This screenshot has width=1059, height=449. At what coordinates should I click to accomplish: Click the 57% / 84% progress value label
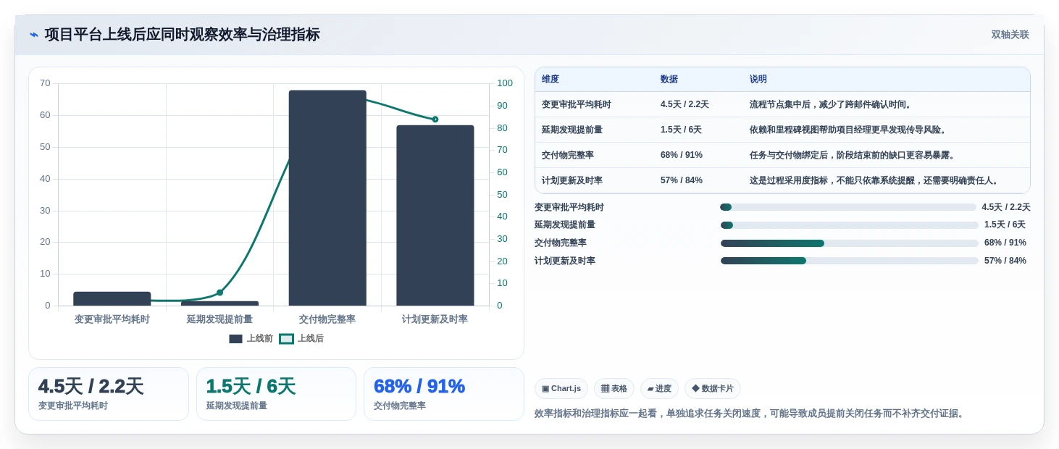pyautogui.click(x=1005, y=261)
